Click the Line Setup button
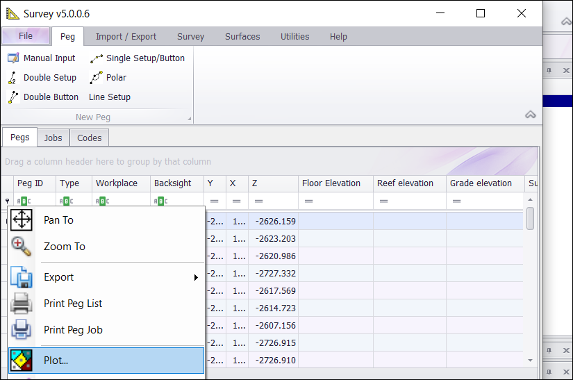Screen dimensions: 573x380 click(x=109, y=97)
